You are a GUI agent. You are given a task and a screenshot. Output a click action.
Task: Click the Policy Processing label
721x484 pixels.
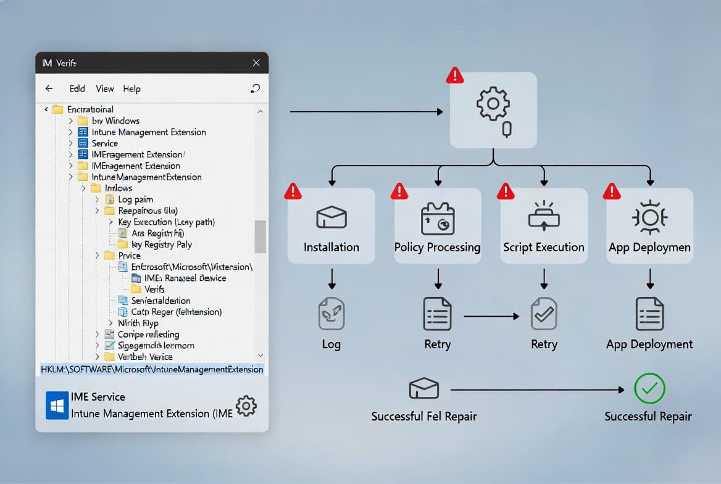pyautogui.click(x=437, y=247)
